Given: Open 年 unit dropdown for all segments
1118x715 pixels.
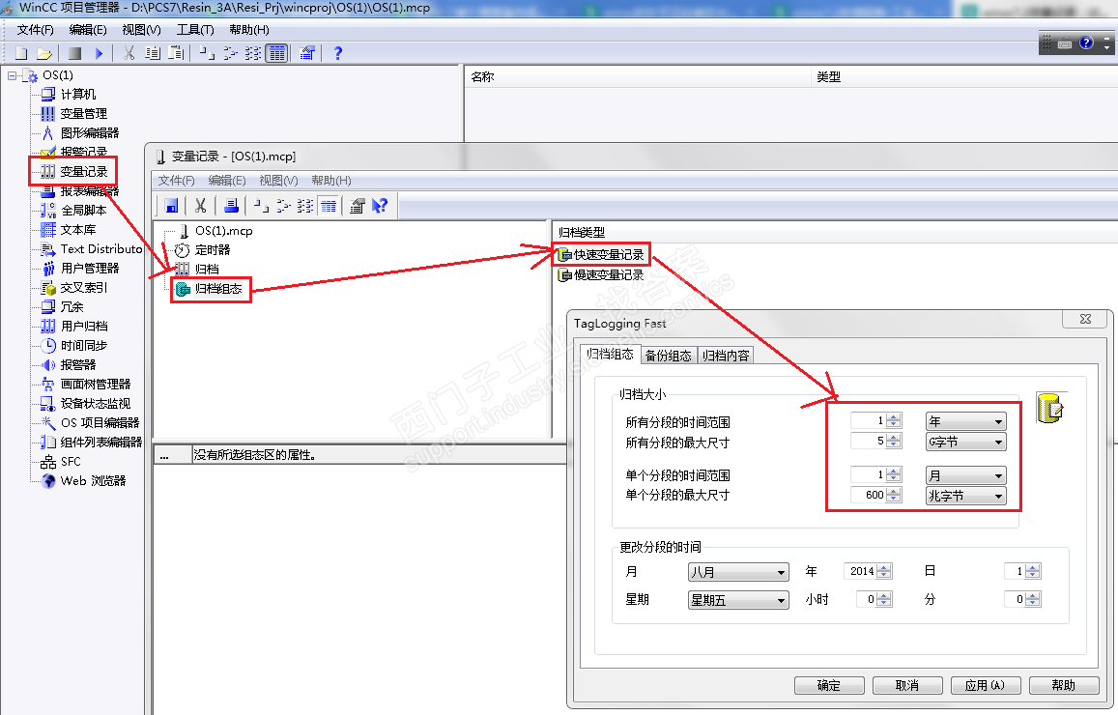Looking at the screenshot, I should pyautogui.click(x=965, y=421).
